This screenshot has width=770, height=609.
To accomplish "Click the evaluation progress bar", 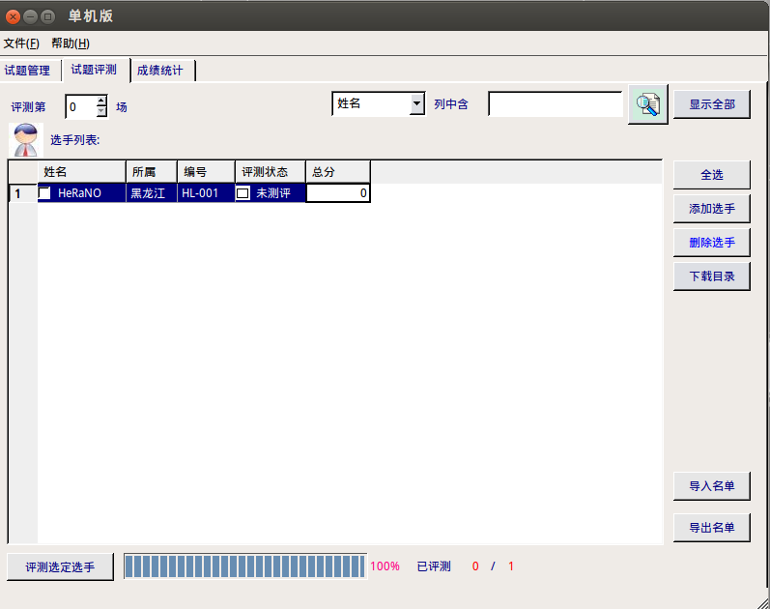I will coord(244,566).
